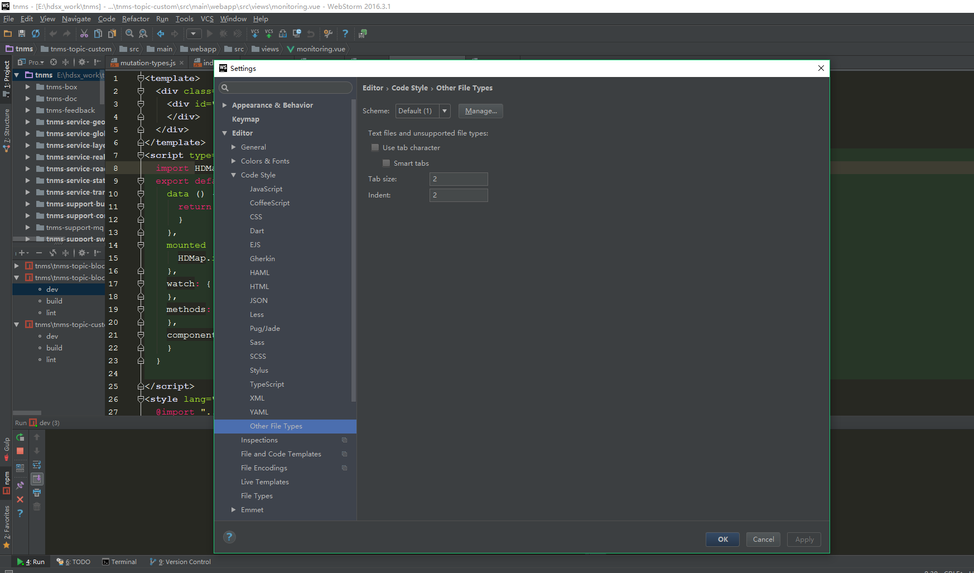The image size is (974, 573).
Task: Open the Scheme dropdown
Action: pos(423,111)
